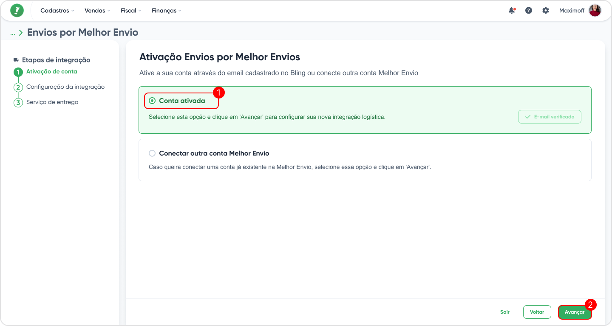Click the step 3 circle icon

coord(18,103)
